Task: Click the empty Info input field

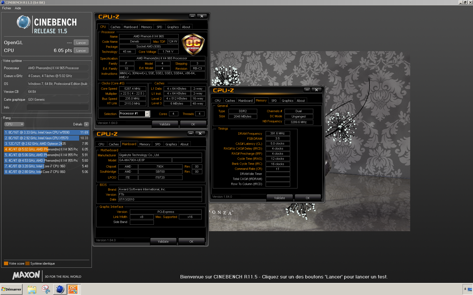Action: (x=58, y=107)
